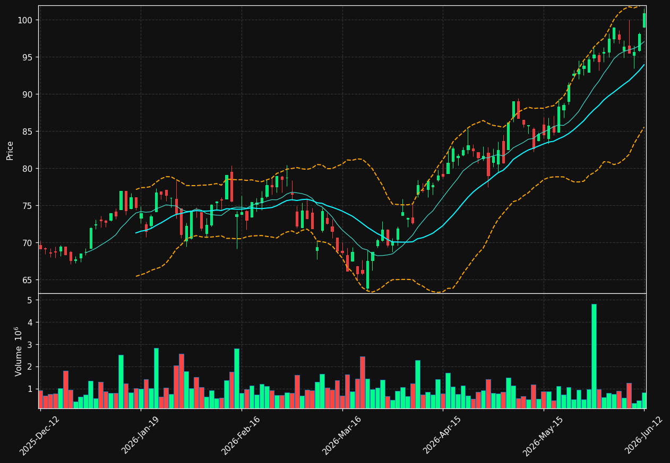Click the 80 price axis label
This screenshot has height=463, width=670.
click(x=27, y=169)
